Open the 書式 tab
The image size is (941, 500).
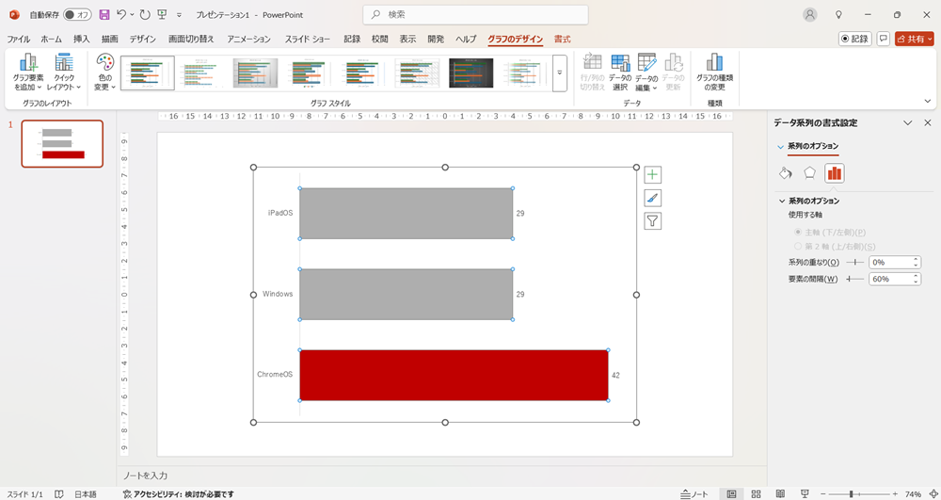click(x=563, y=39)
